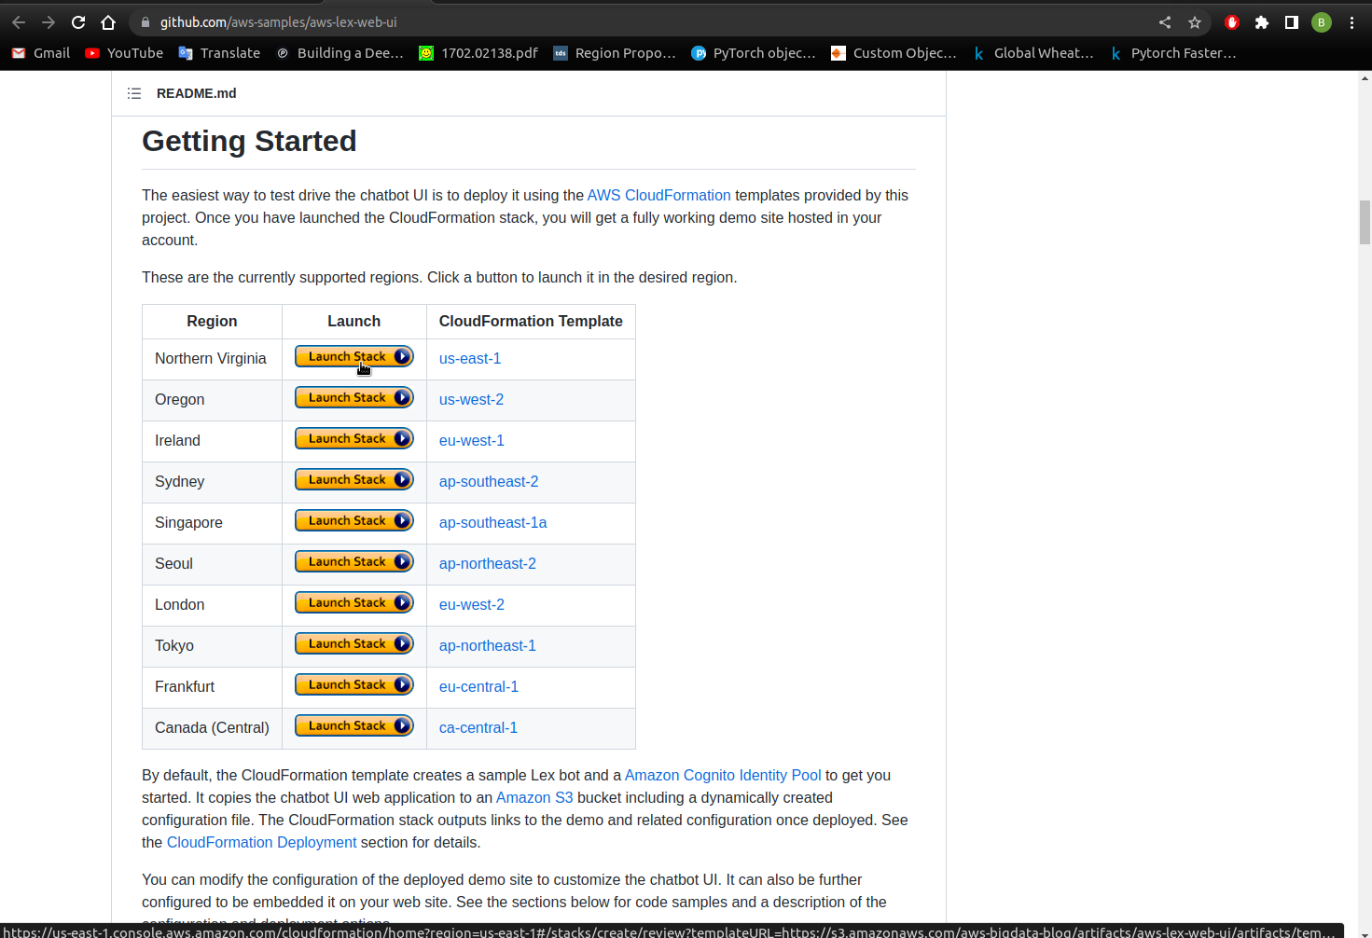Viewport: 1372px width, 938px height.
Task: Open the ap-northeast-1 template link
Action: (488, 646)
